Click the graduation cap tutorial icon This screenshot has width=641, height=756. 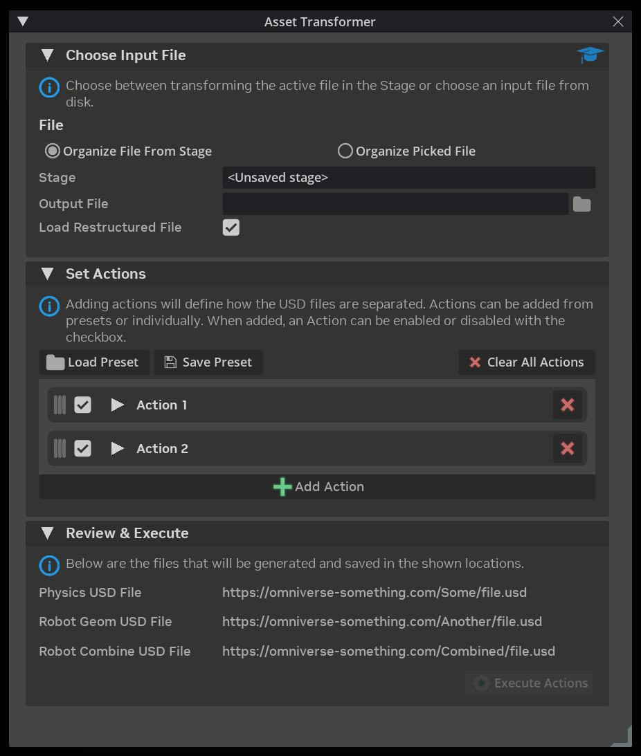(590, 55)
